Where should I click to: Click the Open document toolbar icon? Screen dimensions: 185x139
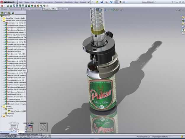pos(97,2)
